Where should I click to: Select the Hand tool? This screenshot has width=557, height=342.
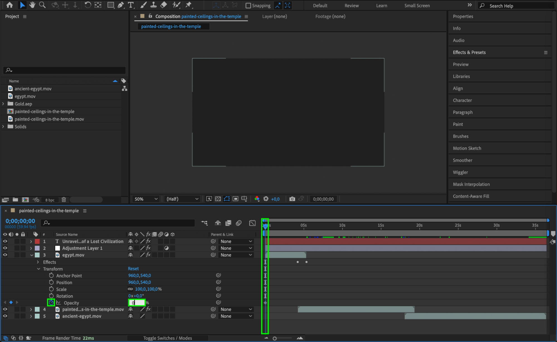[x=32, y=5]
